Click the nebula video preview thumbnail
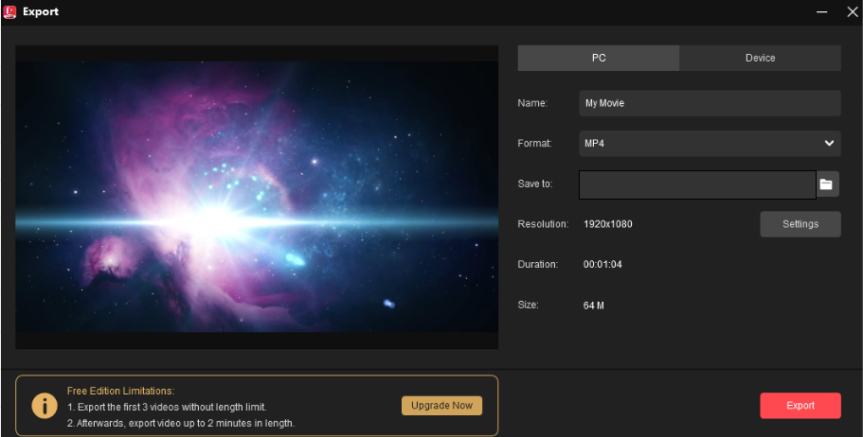This screenshot has height=437, width=863. pos(257,197)
